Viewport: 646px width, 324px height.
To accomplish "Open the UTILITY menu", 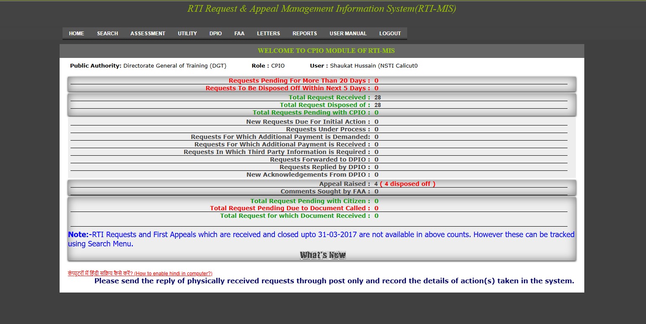I will (187, 34).
